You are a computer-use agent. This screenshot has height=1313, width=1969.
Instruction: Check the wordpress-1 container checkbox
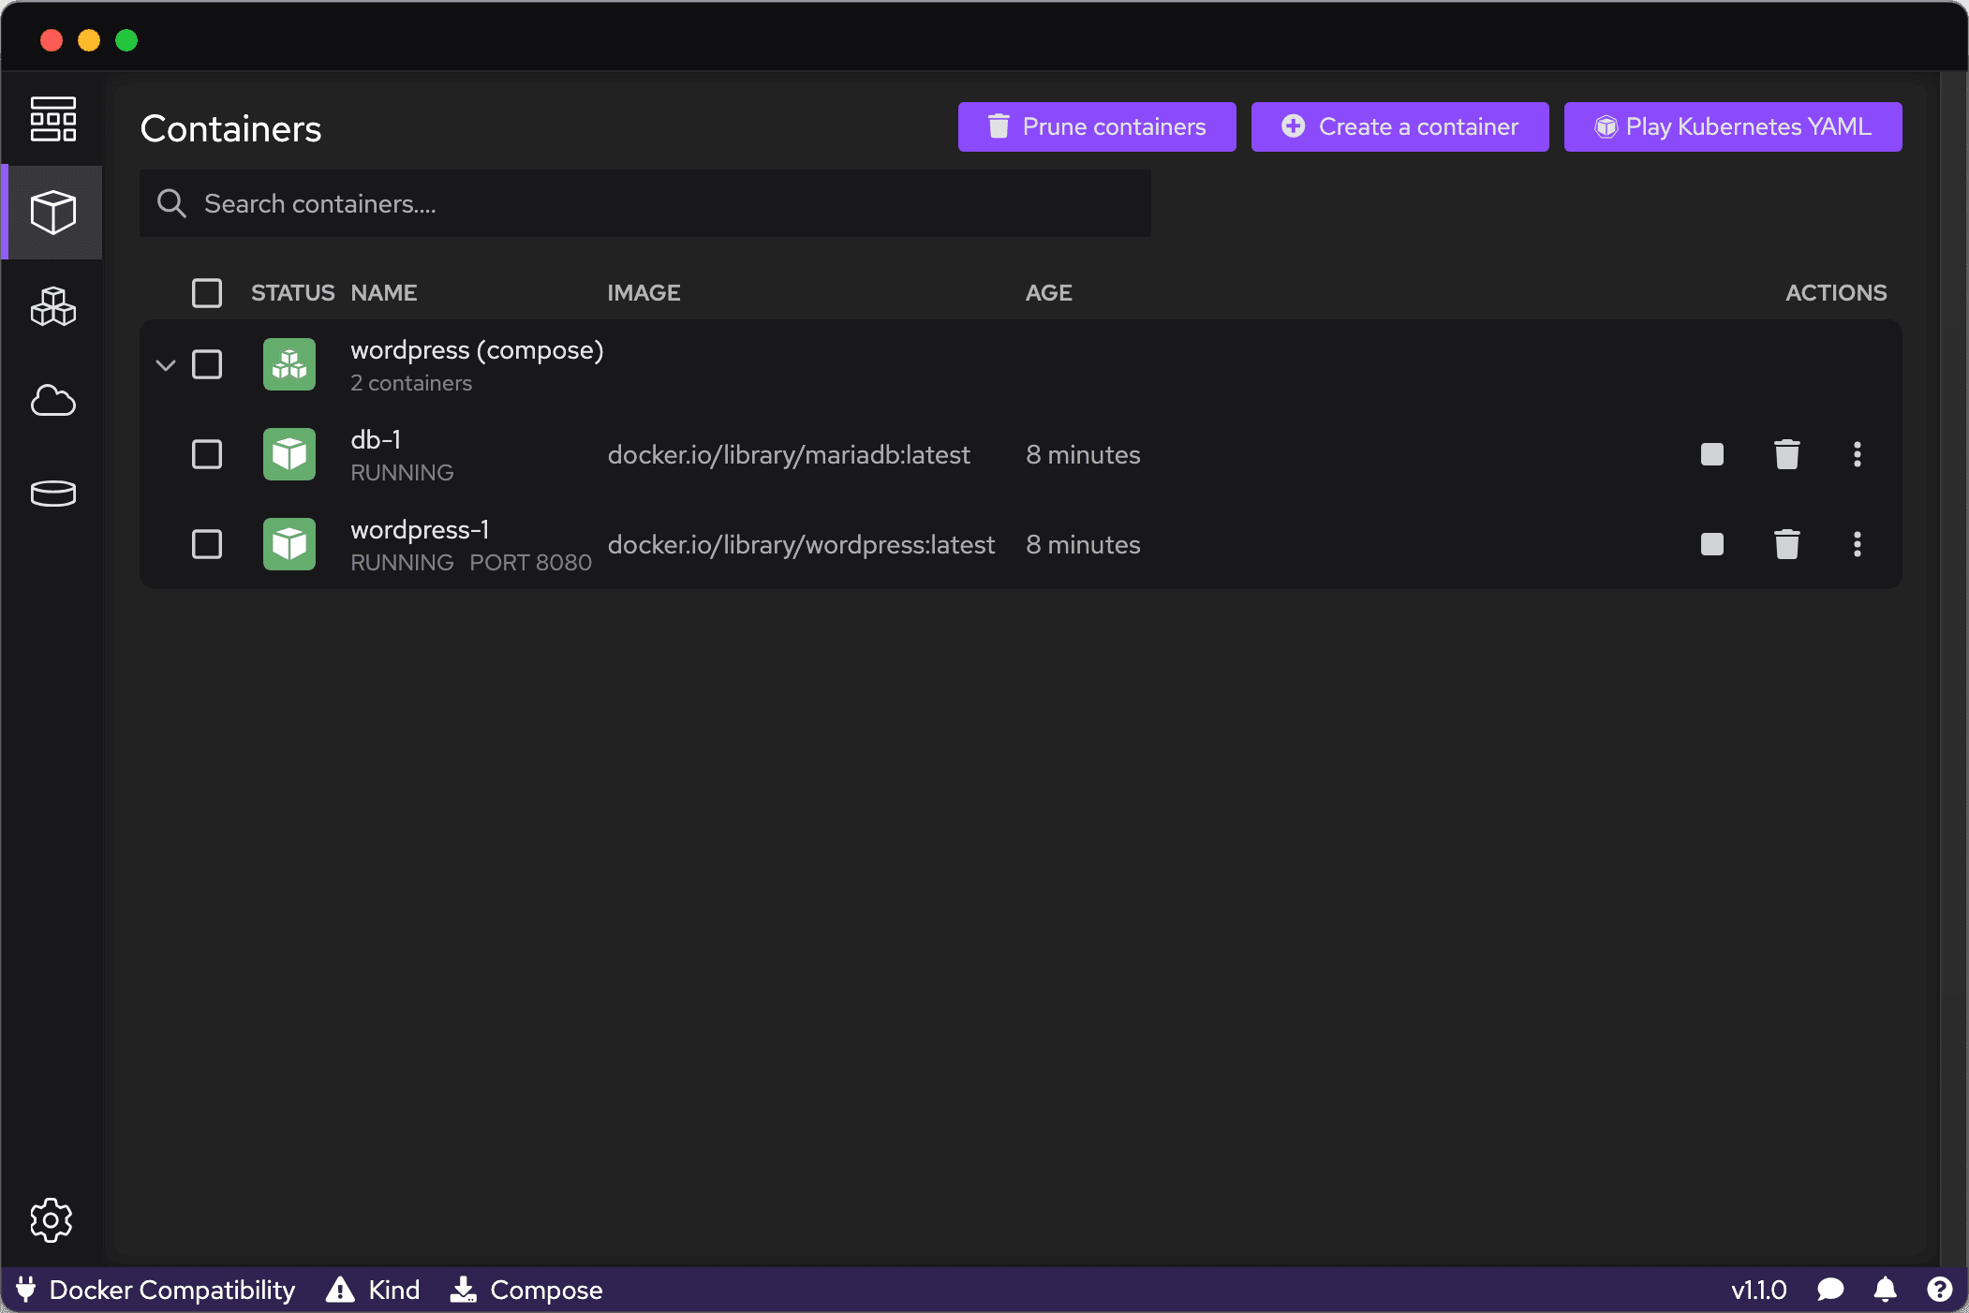click(x=206, y=544)
